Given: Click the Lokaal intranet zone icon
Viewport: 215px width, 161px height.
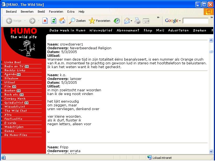Looking at the screenshot, I should pyautogui.click(x=149, y=157).
